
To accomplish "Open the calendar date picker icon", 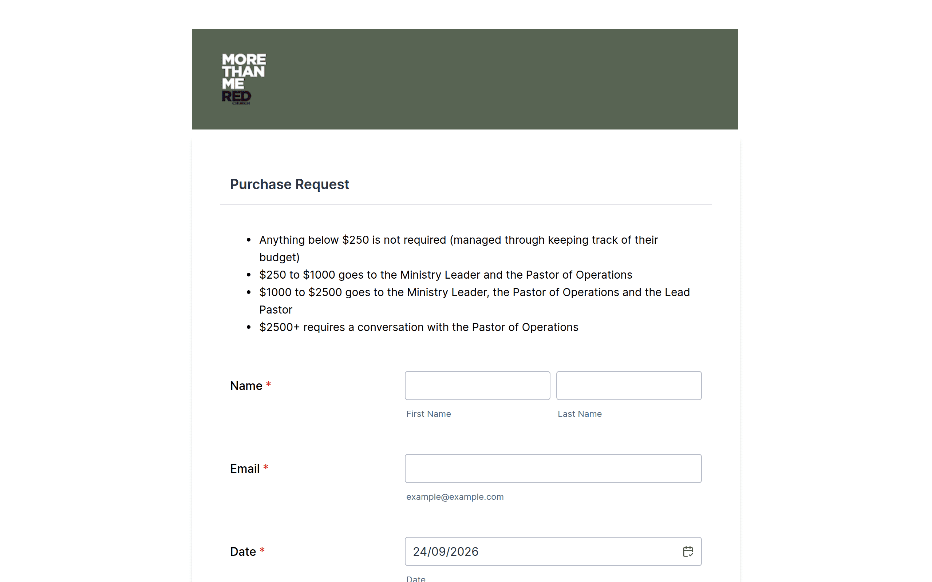I will click(688, 551).
